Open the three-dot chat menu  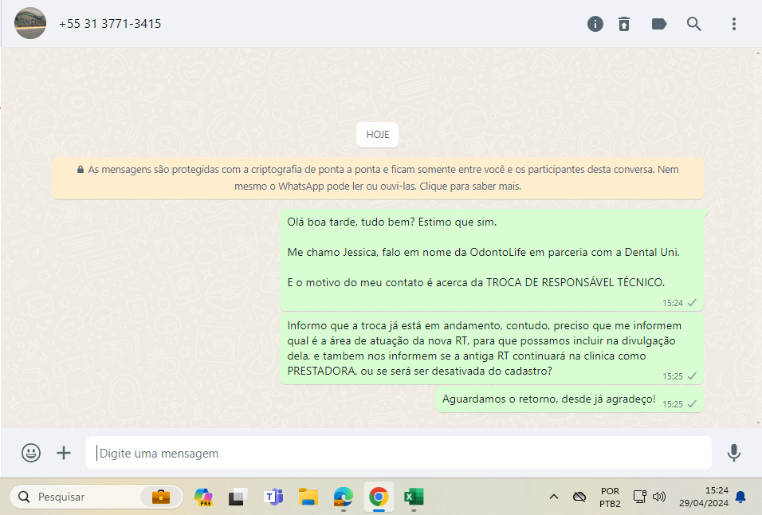734,24
